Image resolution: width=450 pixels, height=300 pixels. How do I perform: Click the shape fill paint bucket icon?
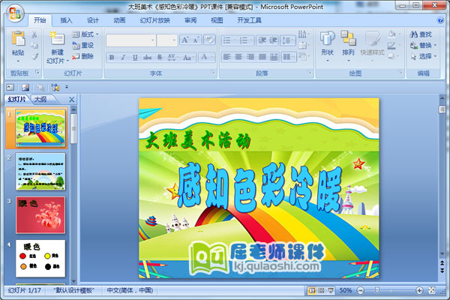(391, 34)
